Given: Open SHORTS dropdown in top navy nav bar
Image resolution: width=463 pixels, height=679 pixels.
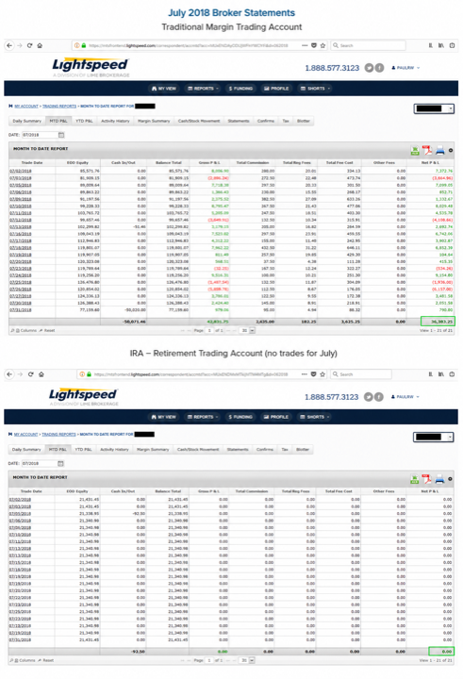Looking at the screenshot, I should (315, 89).
